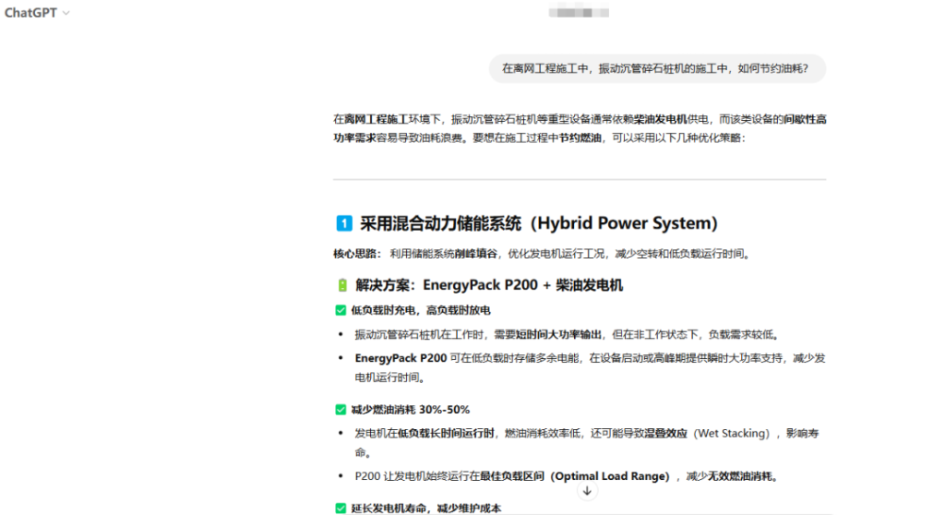Click the text 低负载时充电,高负载时放电
Image resolution: width=945 pixels, height=515 pixels.
(421, 310)
